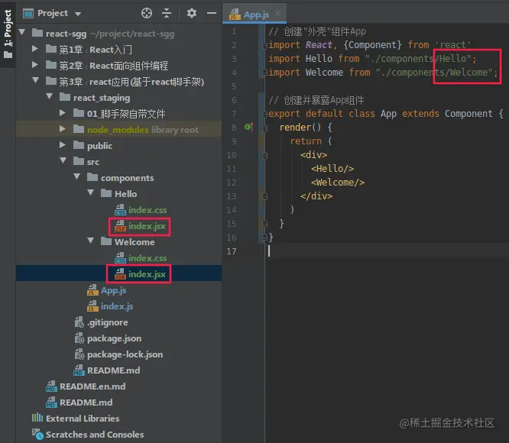This screenshot has width=509, height=443.
Task: Click the public folder icon
Action: tap(79, 145)
